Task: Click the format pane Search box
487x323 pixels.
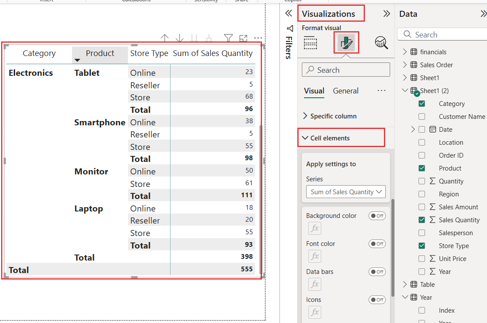Action: pos(346,70)
